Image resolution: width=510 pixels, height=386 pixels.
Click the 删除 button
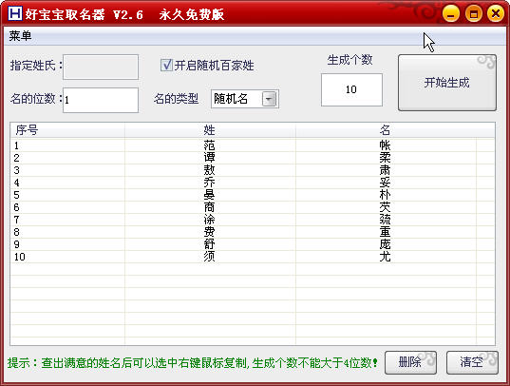pyautogui.click(x=410, y=362)
